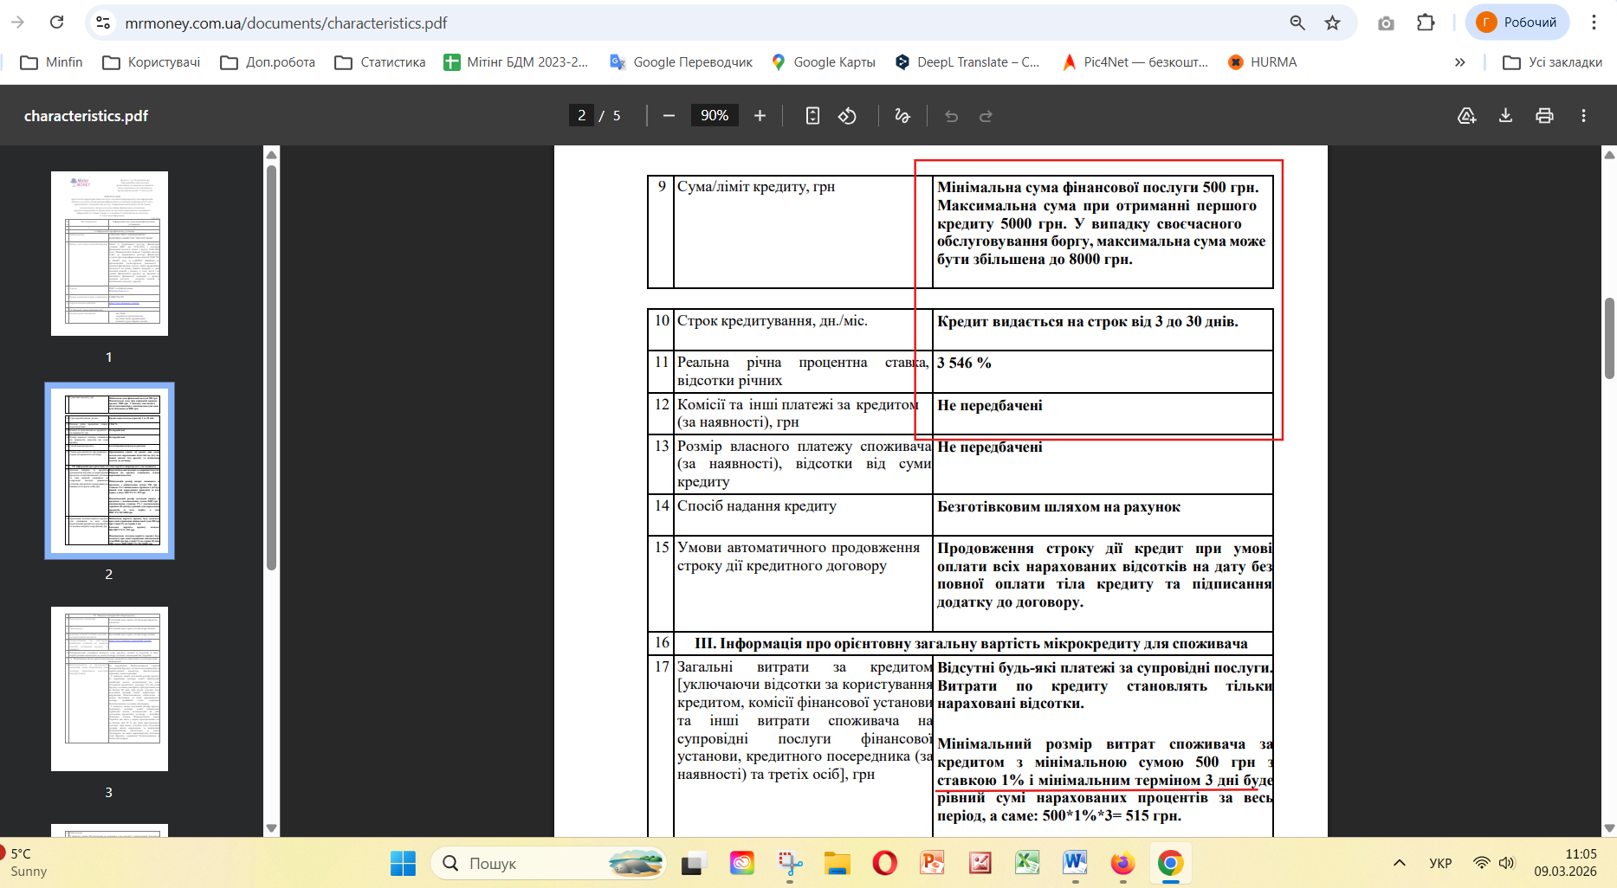Open the taskbar clock and calendar
This screenshot has width=1617, height=888.
point(1566,863)
